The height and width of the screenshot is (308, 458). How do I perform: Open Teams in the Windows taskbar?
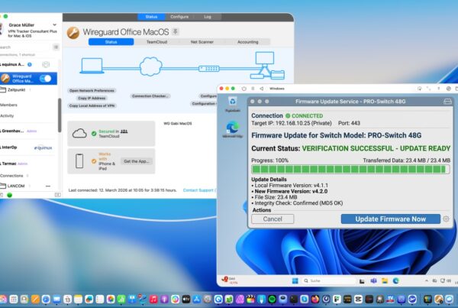pyautogui.click(x=373, y=280)
